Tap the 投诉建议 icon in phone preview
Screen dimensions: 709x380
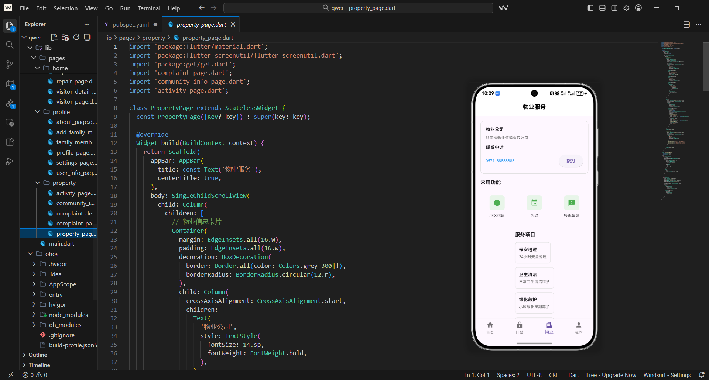(572, 203)
